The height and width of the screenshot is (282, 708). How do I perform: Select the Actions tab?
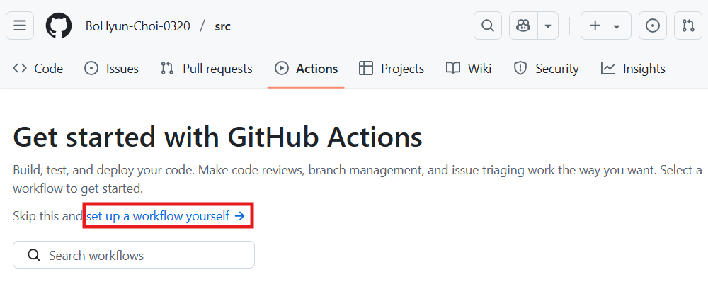tap(306, 69)
